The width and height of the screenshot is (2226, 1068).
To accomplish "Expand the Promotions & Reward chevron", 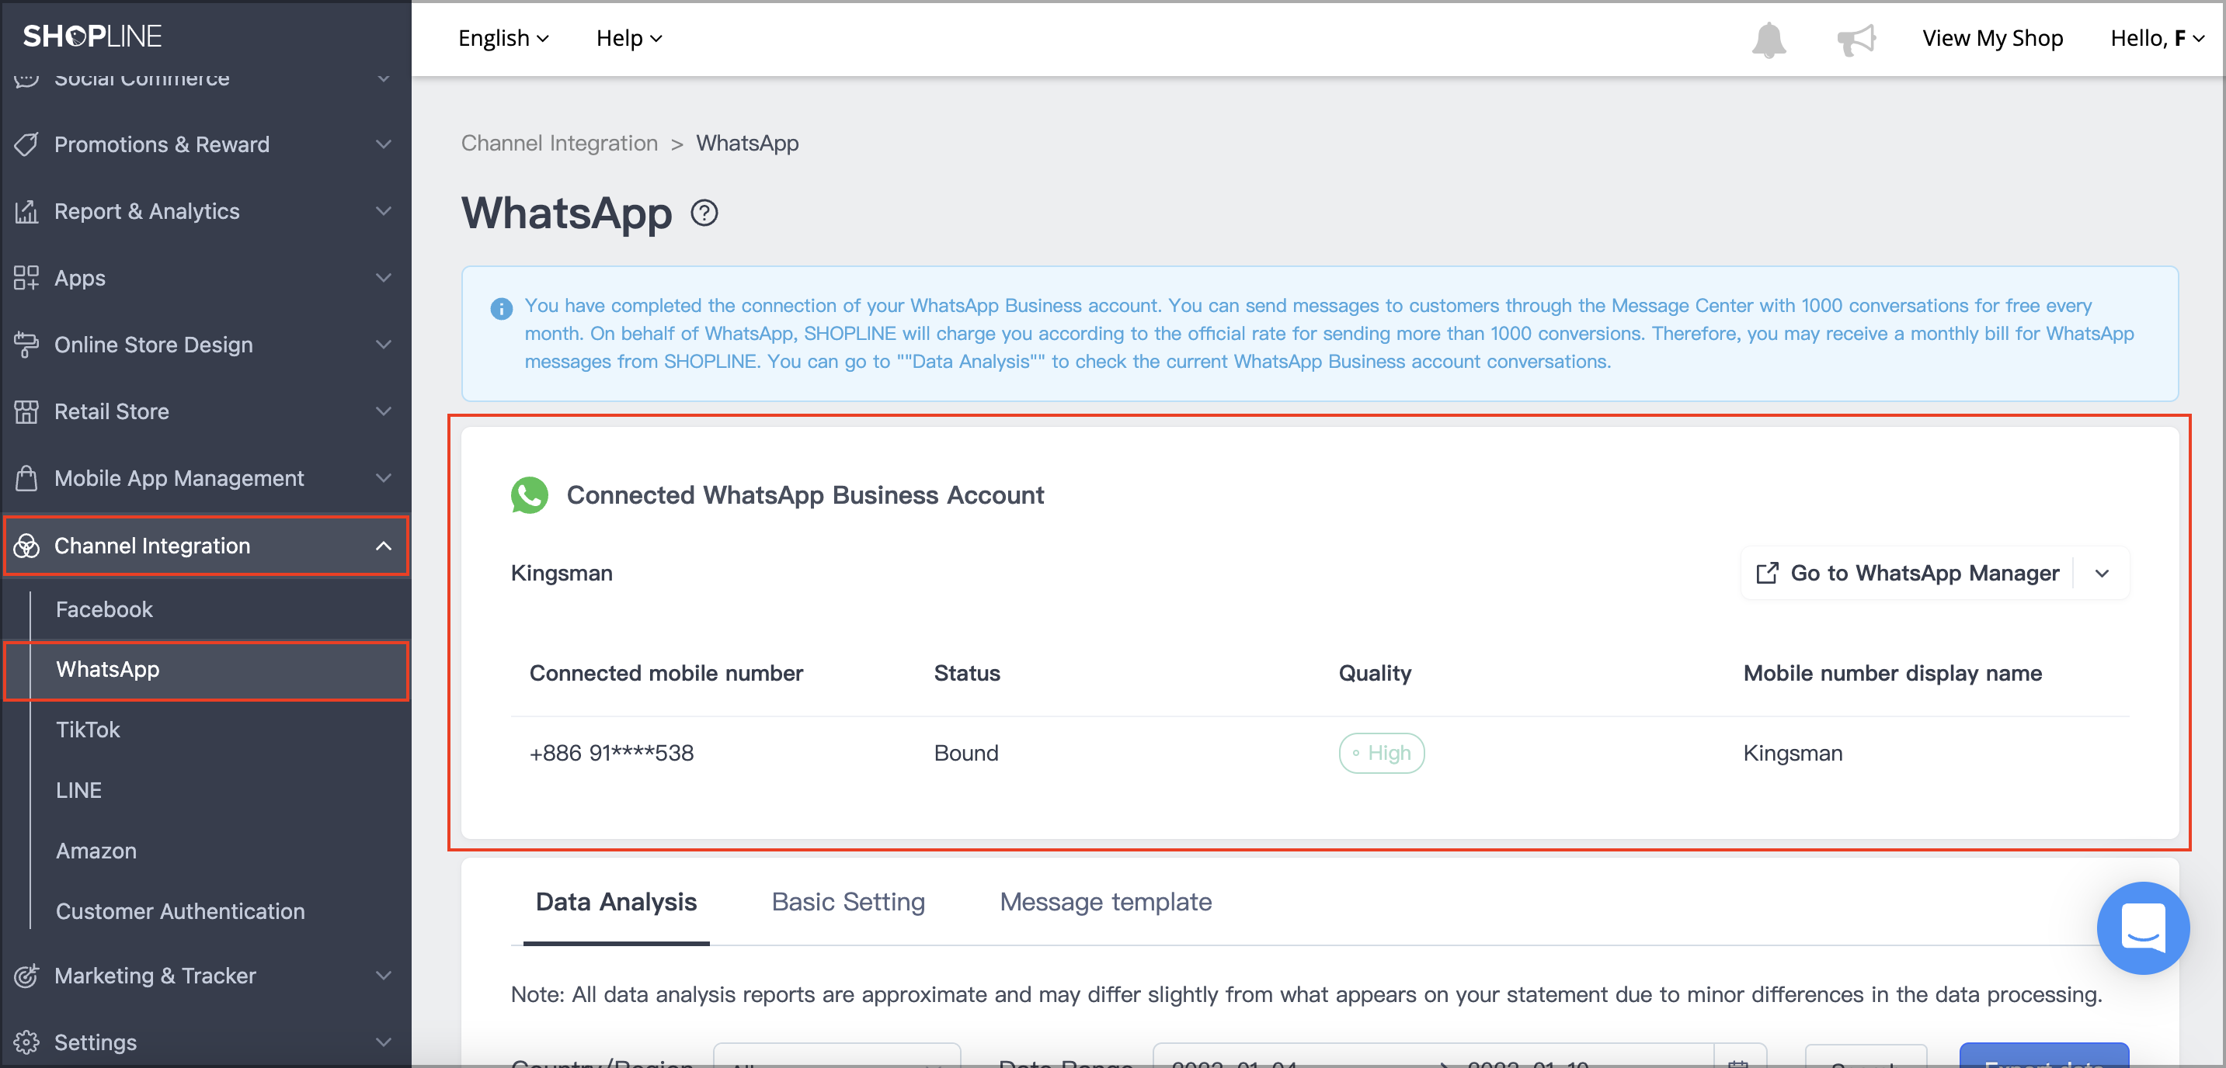I will (x=384, y=144).
